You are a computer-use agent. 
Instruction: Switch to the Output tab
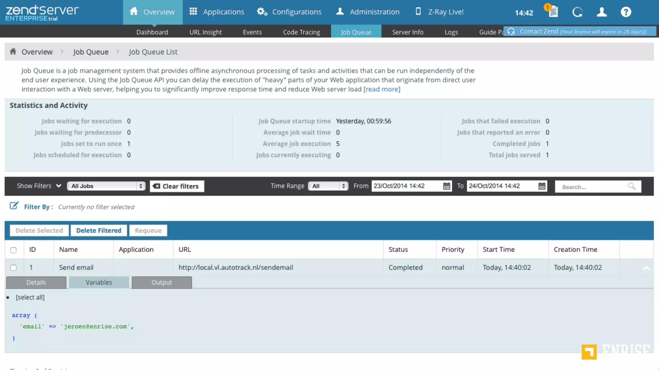pyautogui.click(x=162, y=282)
